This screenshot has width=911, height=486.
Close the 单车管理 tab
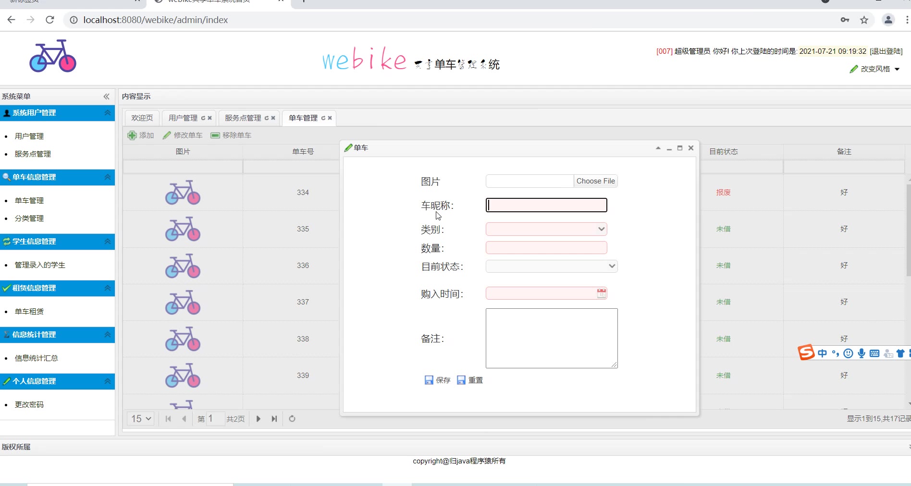point(330,118)
